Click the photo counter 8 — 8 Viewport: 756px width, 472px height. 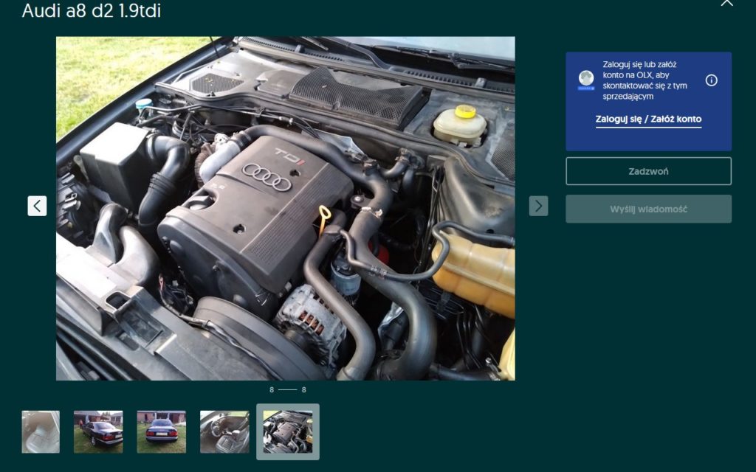point(288,389)
